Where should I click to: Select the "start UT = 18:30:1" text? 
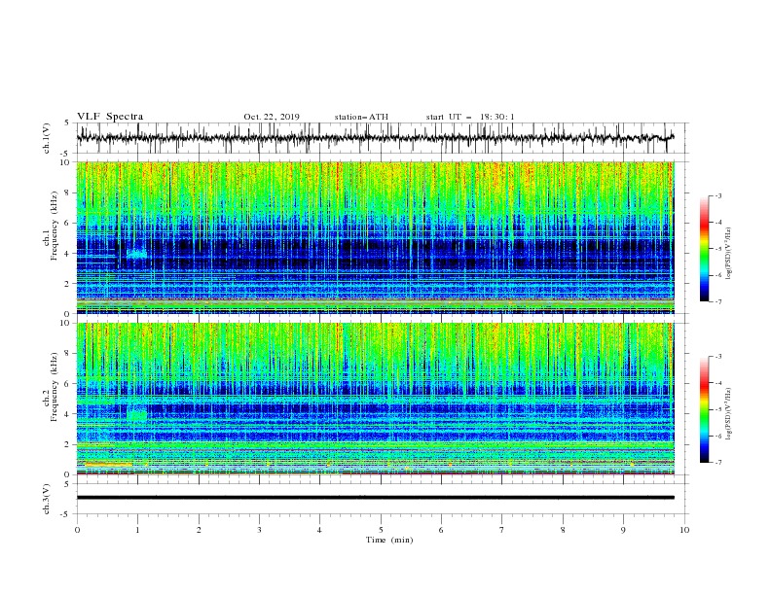click(x=470, y=117)
